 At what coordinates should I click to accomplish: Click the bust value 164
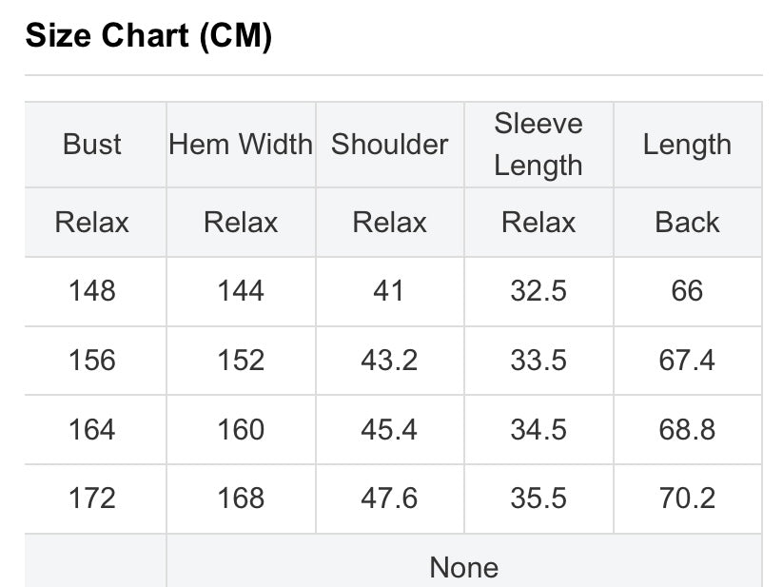pyautogui.click(x=92, y=430)
